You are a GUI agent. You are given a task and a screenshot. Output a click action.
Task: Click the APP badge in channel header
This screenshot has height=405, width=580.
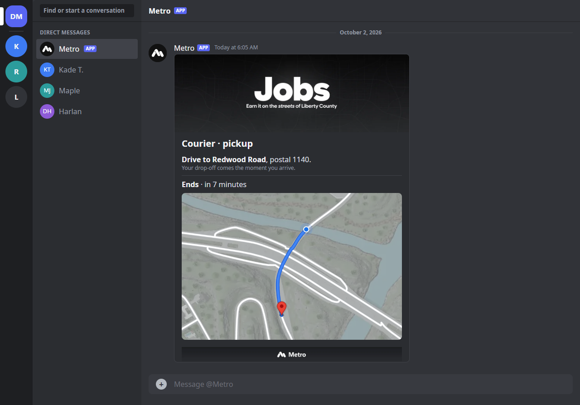[180, 10]
